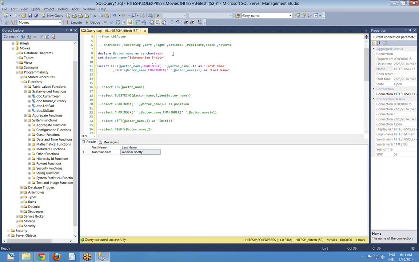
Task: Toggle Include Actual Execution Plan icon
Action: [x=137, y=23]
